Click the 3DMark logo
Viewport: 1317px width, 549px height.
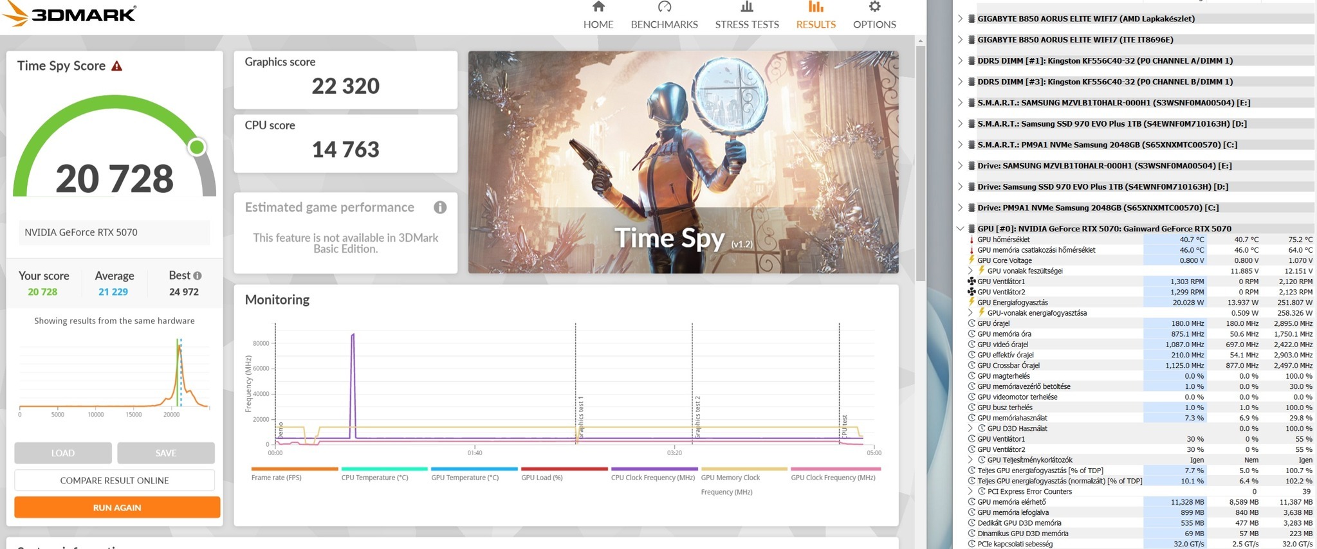click(x=69, y=14)
